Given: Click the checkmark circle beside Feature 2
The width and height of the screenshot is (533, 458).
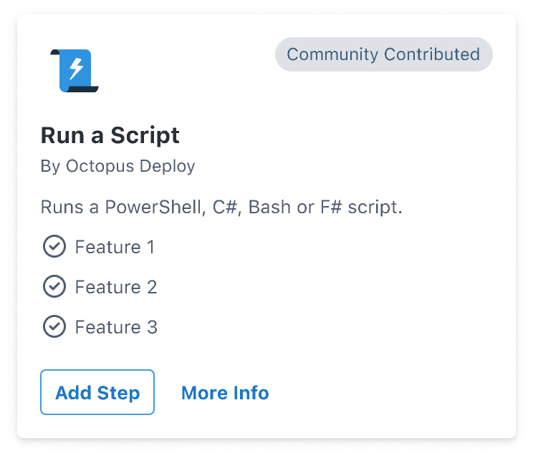Looking at the screenshot, I should (x=54, y=287).
